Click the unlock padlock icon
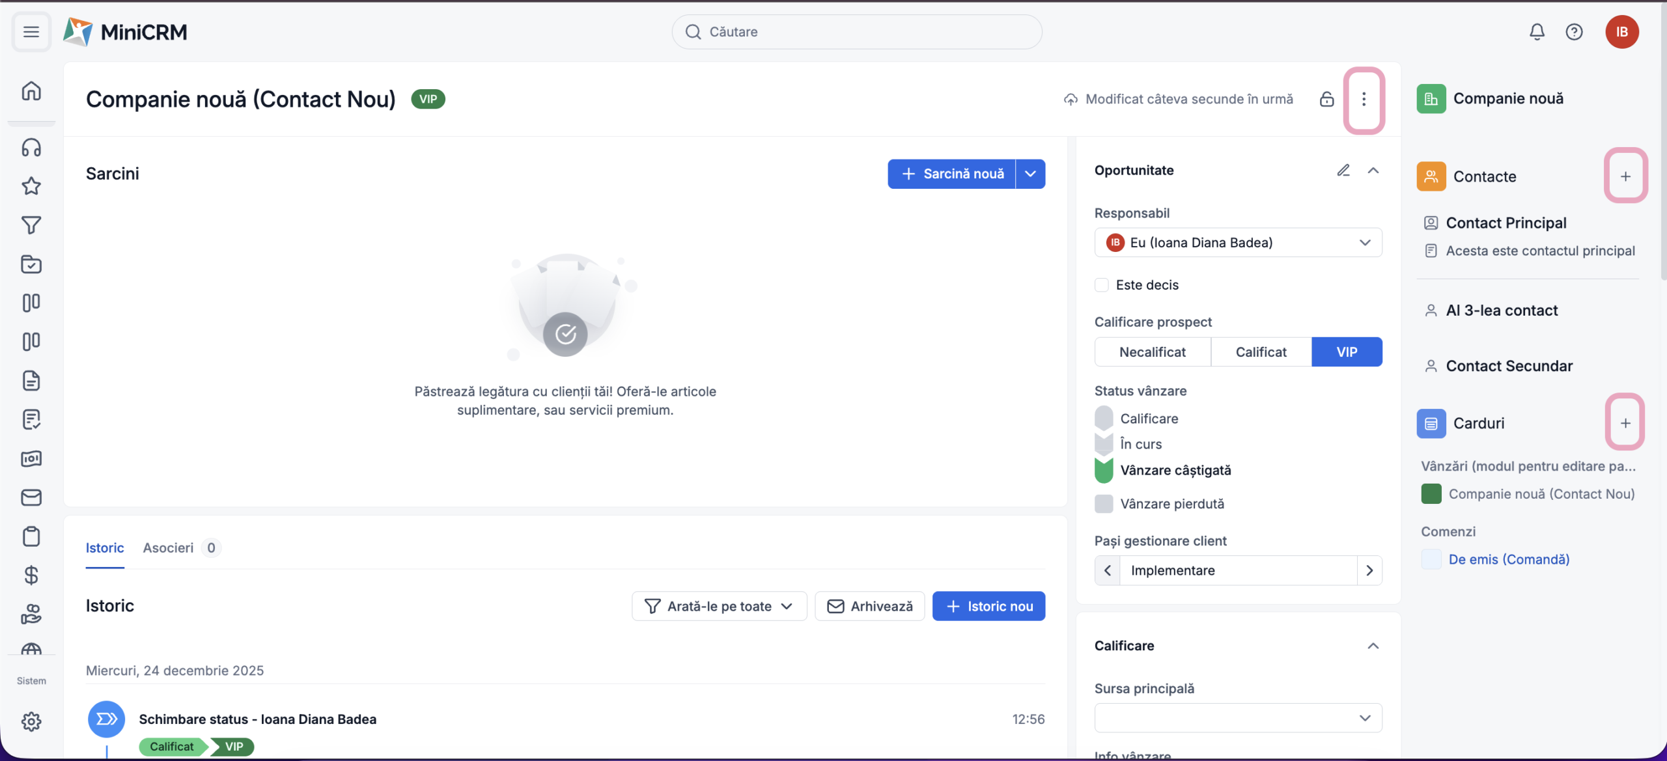The height and width of the screenshot is (761, 1667). [x=1326, y=100]
